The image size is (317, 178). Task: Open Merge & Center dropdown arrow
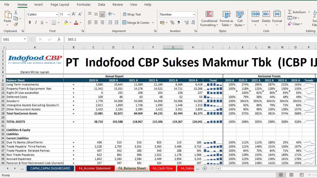[153, 23]
